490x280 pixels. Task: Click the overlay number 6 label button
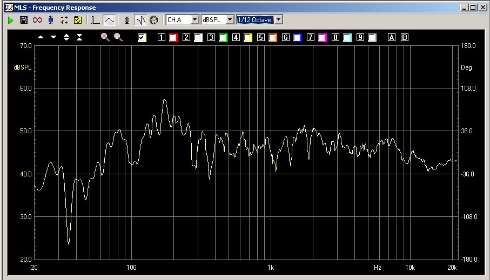coord(285,38)
